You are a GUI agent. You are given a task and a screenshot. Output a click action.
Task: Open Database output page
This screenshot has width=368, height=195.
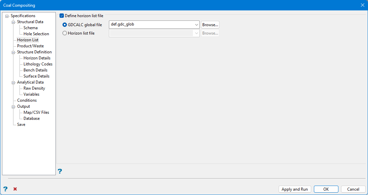(x=32, y=118)
